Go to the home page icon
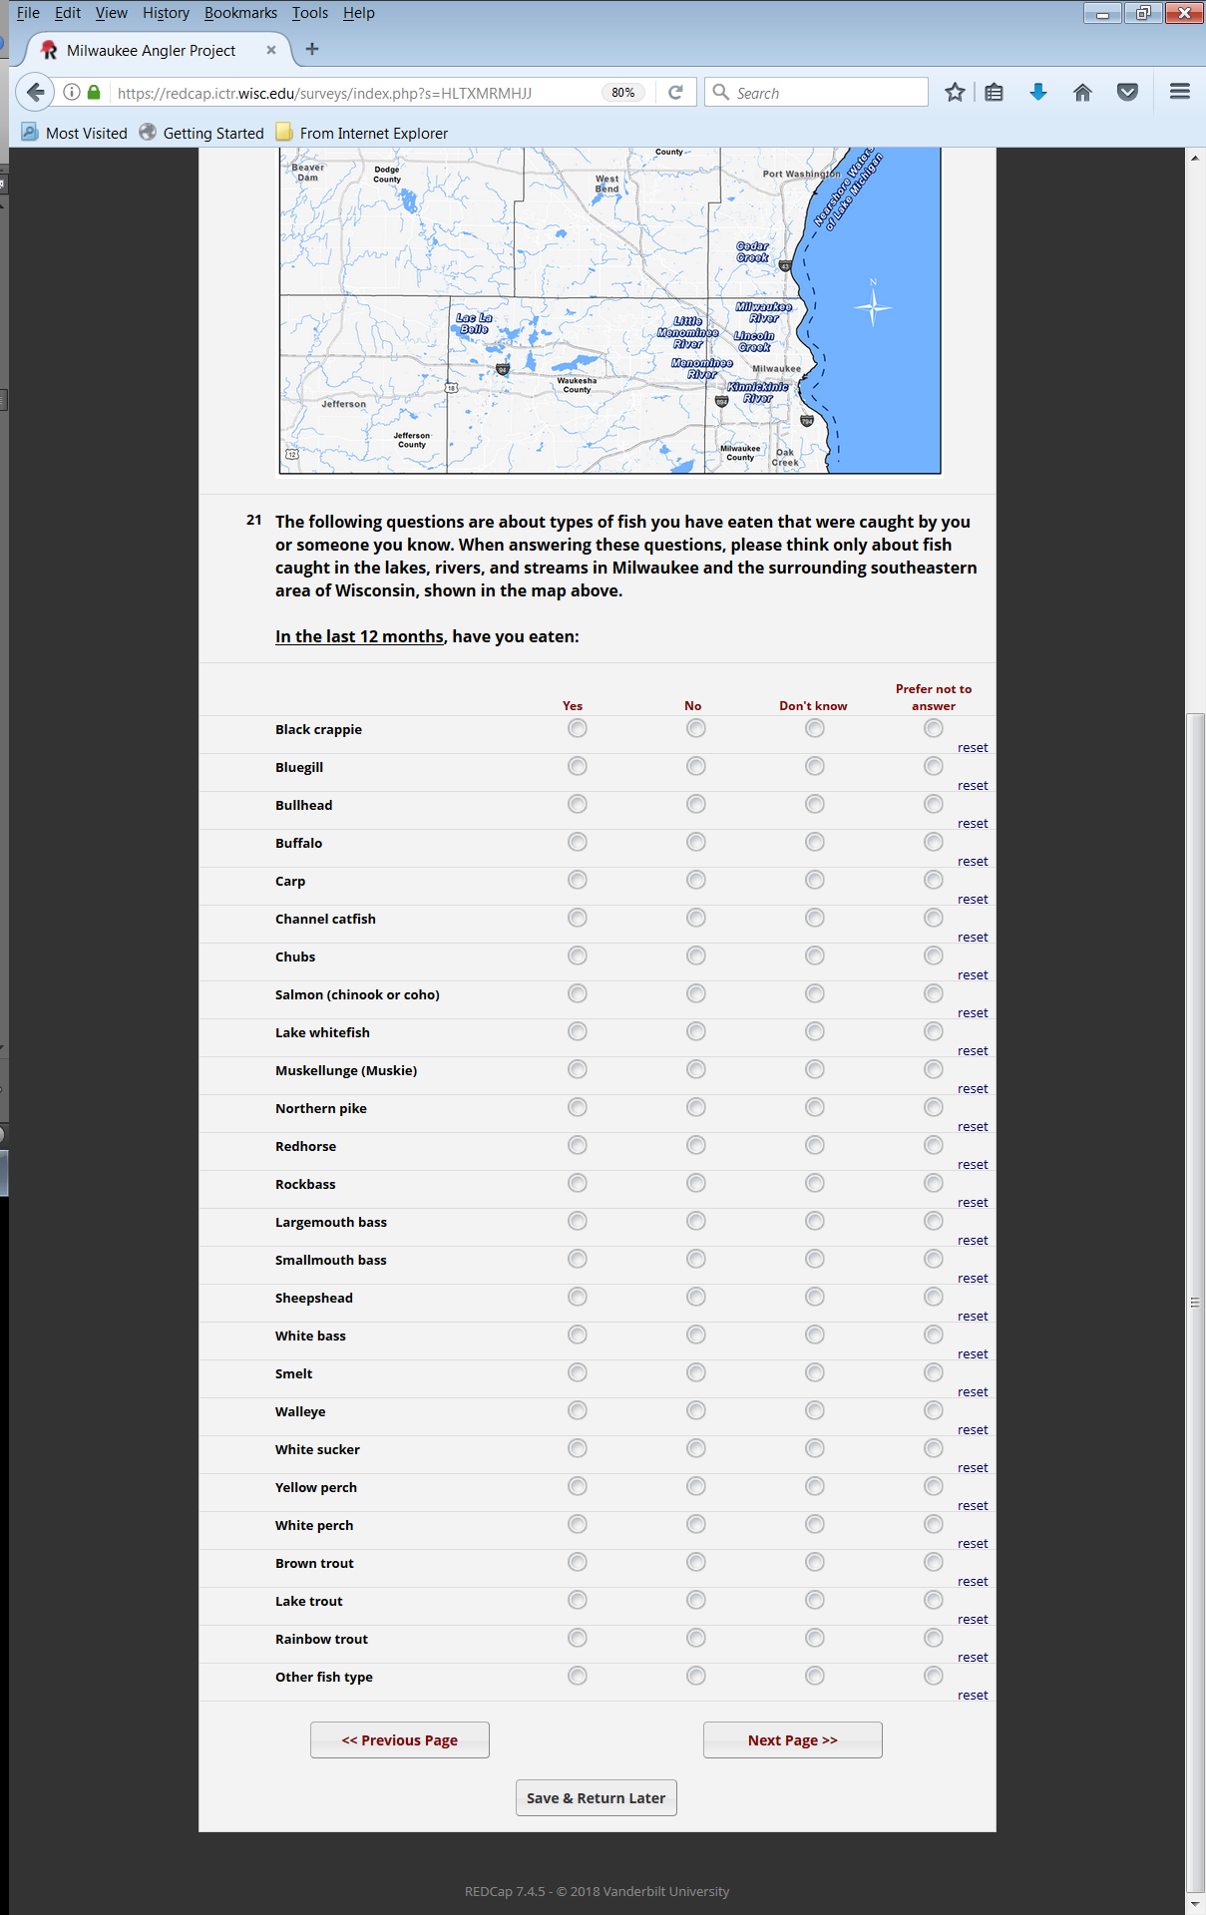The image size is (1206, 1915). coord(1082,93)
